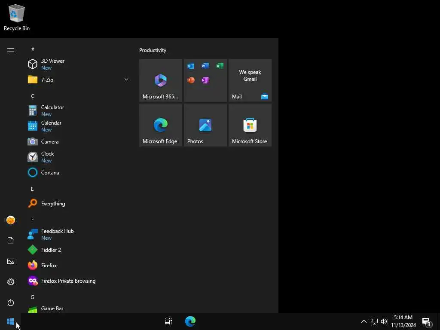440x330 pixels.
Task: Open the Clock app
Action: point(79,157)
